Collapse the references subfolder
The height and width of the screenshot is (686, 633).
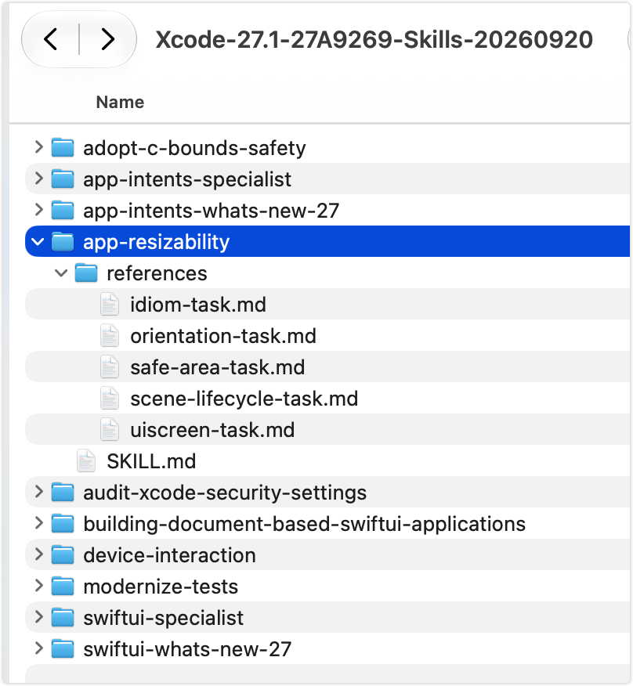tap(61, 273)
